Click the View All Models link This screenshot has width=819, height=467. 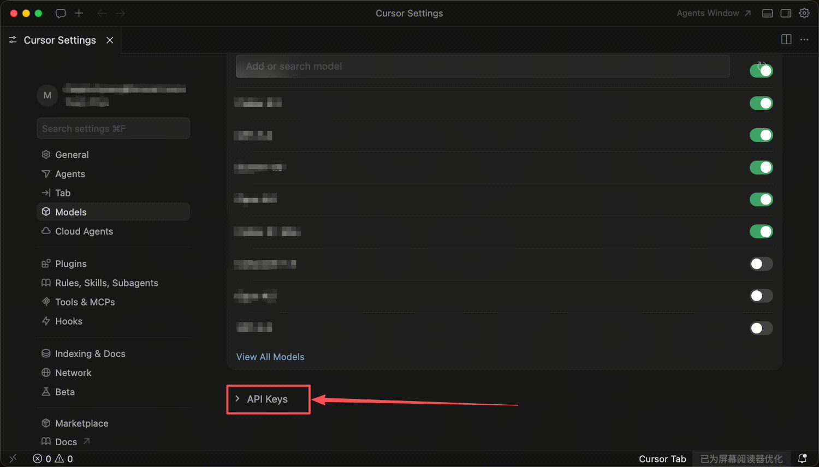coord(270,357)
